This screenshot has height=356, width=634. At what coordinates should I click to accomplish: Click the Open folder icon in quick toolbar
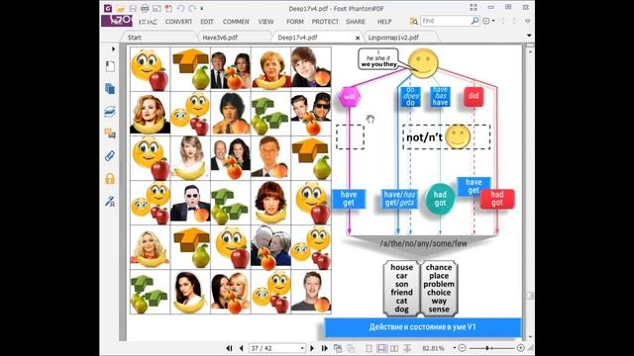121,8
